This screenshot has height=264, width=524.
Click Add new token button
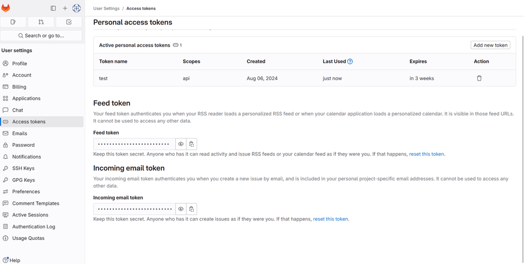pyautogui.click(x=490, y=45)
